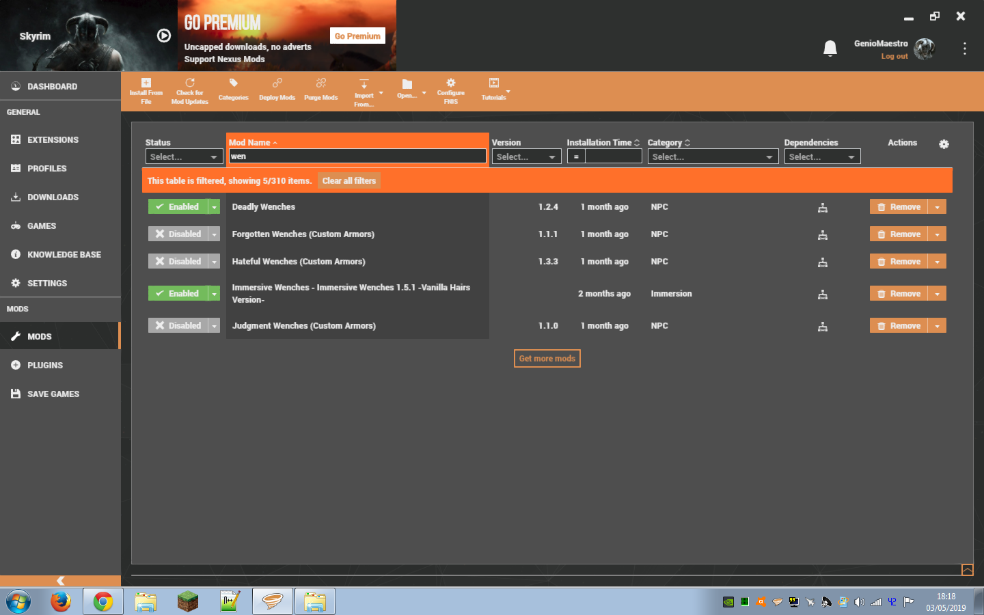
Task: Run Configure FNIS from toolbar
Action: point(451,92)
